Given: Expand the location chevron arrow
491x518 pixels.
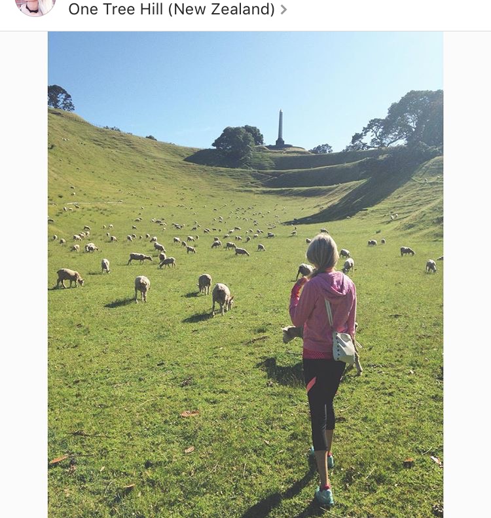Looking at the screenshot, I should [x=283, y=10].
